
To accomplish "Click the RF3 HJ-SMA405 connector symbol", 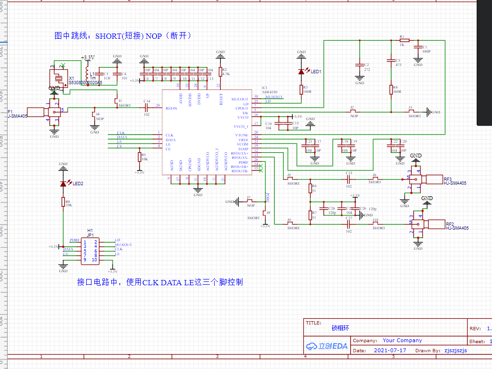I will (425, 179).
